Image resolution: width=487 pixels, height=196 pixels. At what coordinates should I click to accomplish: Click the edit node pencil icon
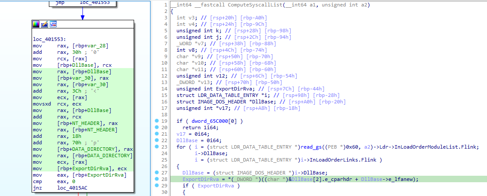pos(45,24)
